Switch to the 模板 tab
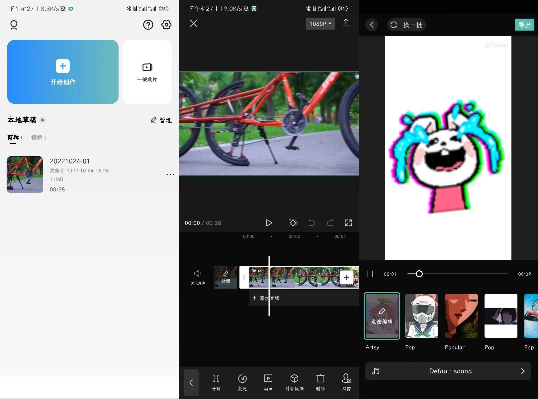The height and width of the screenshot is (399, 538). pos(39,138)
